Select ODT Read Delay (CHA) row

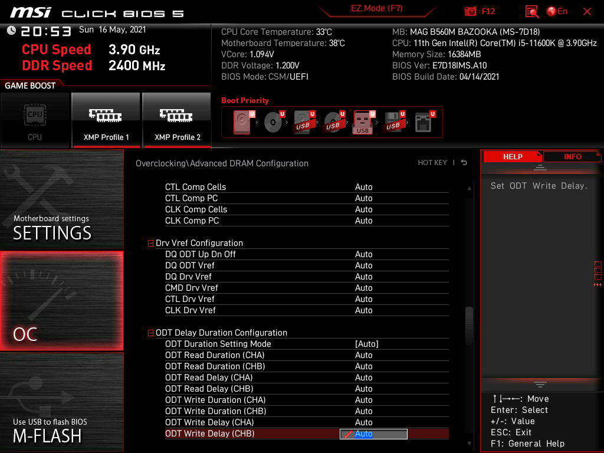(307, 377)
